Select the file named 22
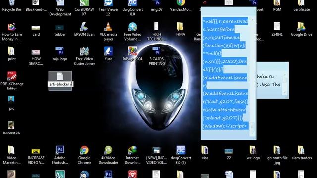Screen dimensions: 317x178 229,154
